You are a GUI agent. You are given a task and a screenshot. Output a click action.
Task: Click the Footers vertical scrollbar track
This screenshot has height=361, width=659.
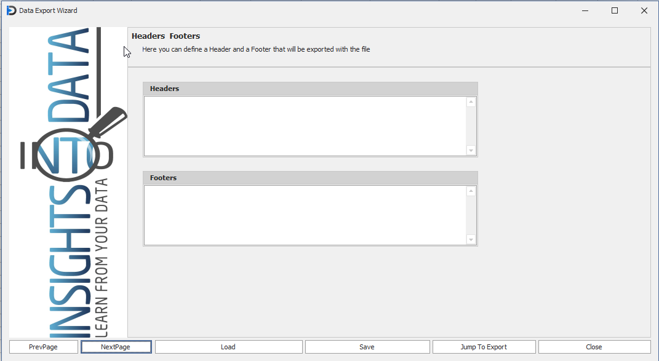point(471,215)
